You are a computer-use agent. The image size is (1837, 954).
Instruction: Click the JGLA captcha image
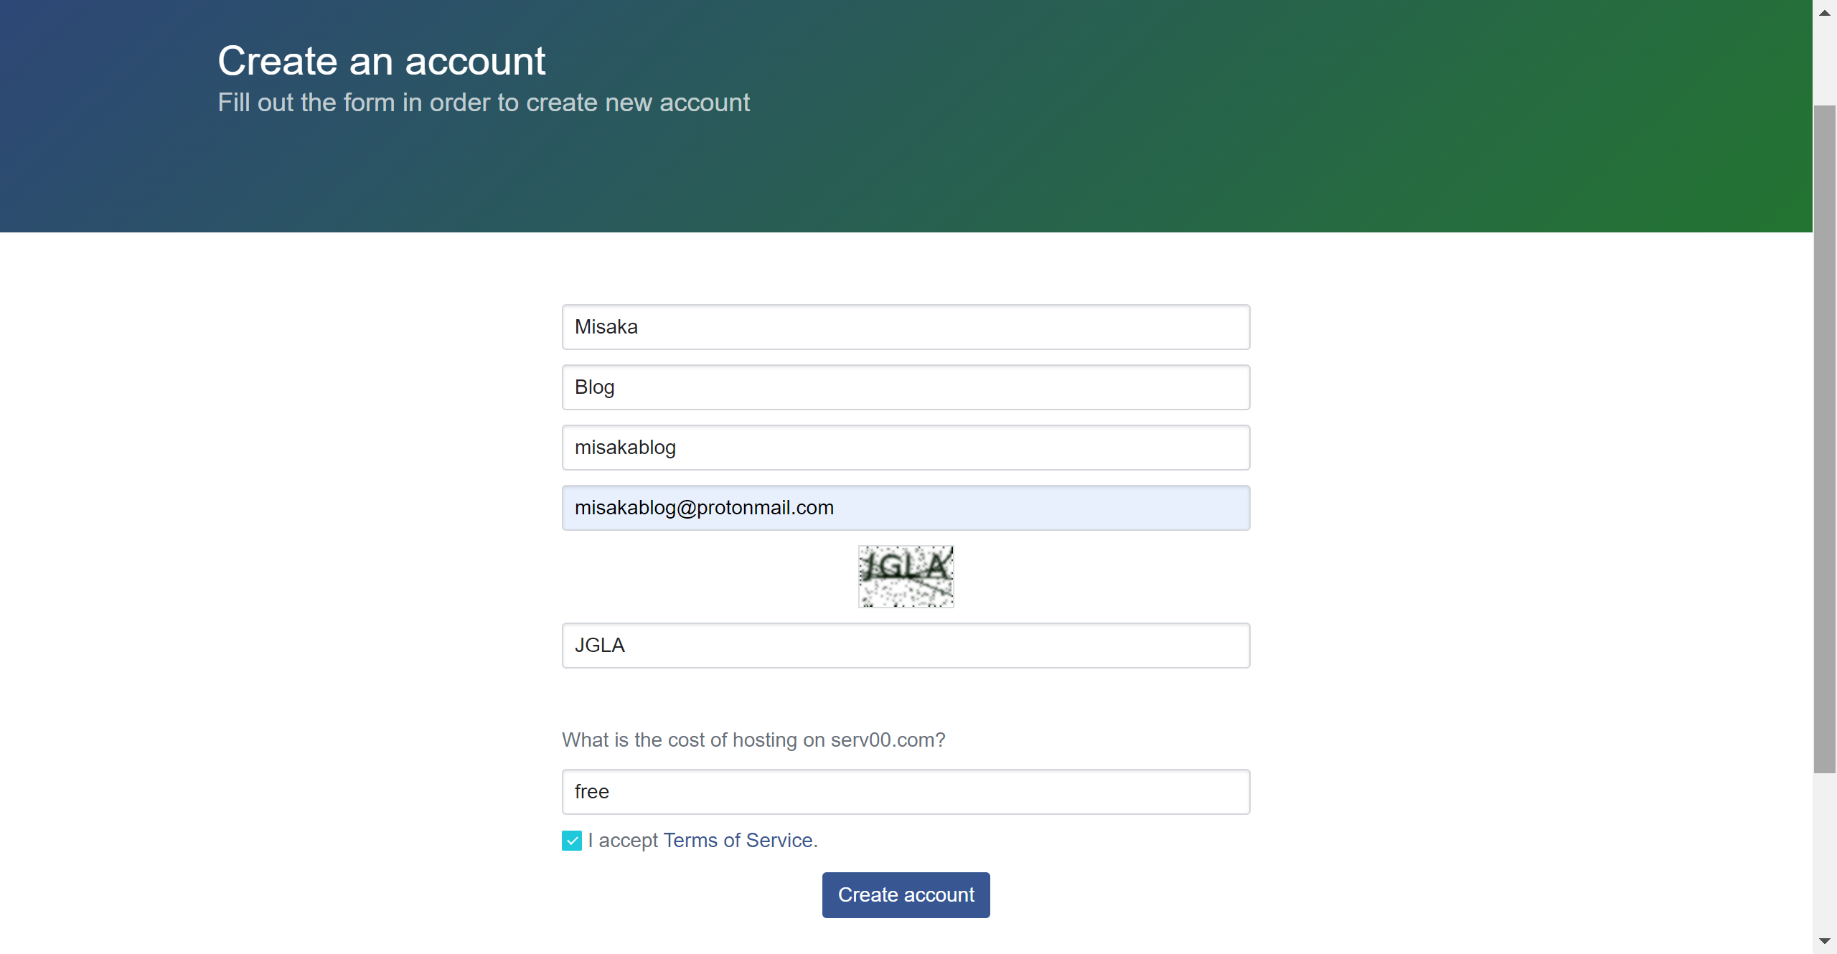point(906,577)
